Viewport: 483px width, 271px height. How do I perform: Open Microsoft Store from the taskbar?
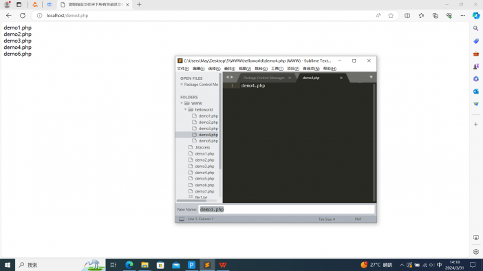(x=160, y=265)
